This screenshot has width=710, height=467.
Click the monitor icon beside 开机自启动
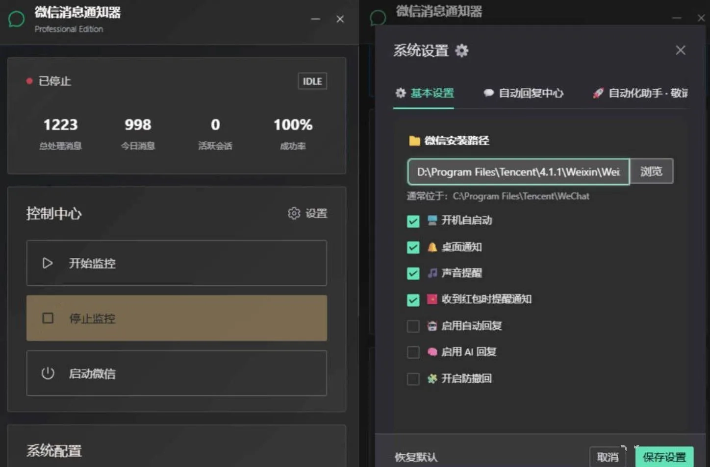point(431,221)
